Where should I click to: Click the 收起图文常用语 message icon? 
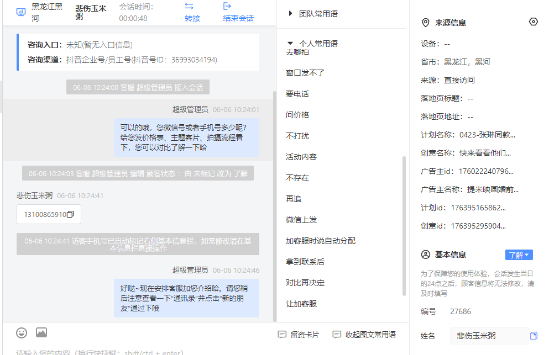[337, 335]
